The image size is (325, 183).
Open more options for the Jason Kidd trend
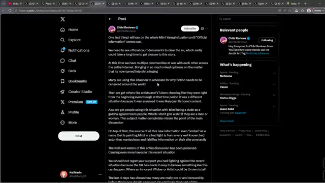pyautogui.click(x=274, y=106)
